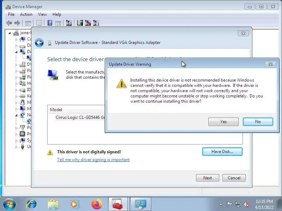This screenshot has width=282, height=211.
Task: Select the System devices tree item
Action: click(x=25, y=140)
